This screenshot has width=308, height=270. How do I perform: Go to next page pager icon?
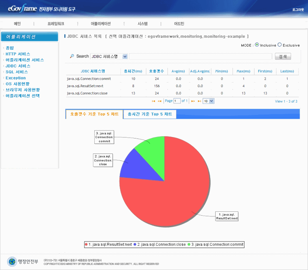(193, 101)
